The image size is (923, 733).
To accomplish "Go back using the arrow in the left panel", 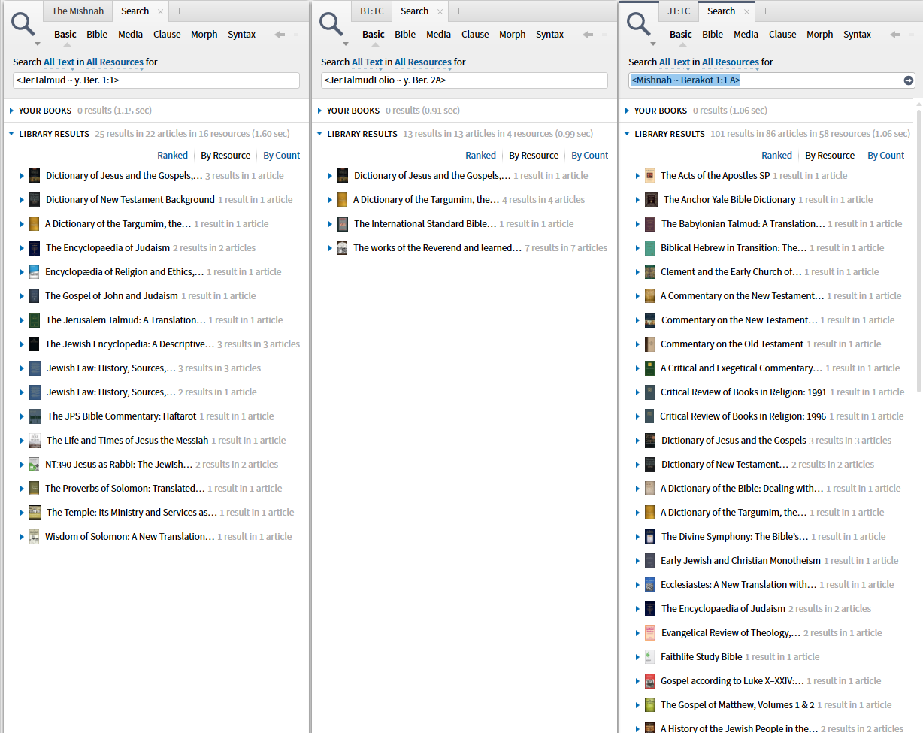I will [x=280, y=35].
